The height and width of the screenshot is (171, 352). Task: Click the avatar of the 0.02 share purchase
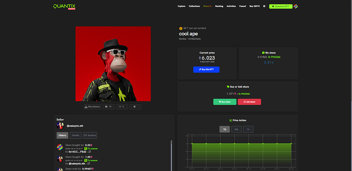click(x=60, y=147)
